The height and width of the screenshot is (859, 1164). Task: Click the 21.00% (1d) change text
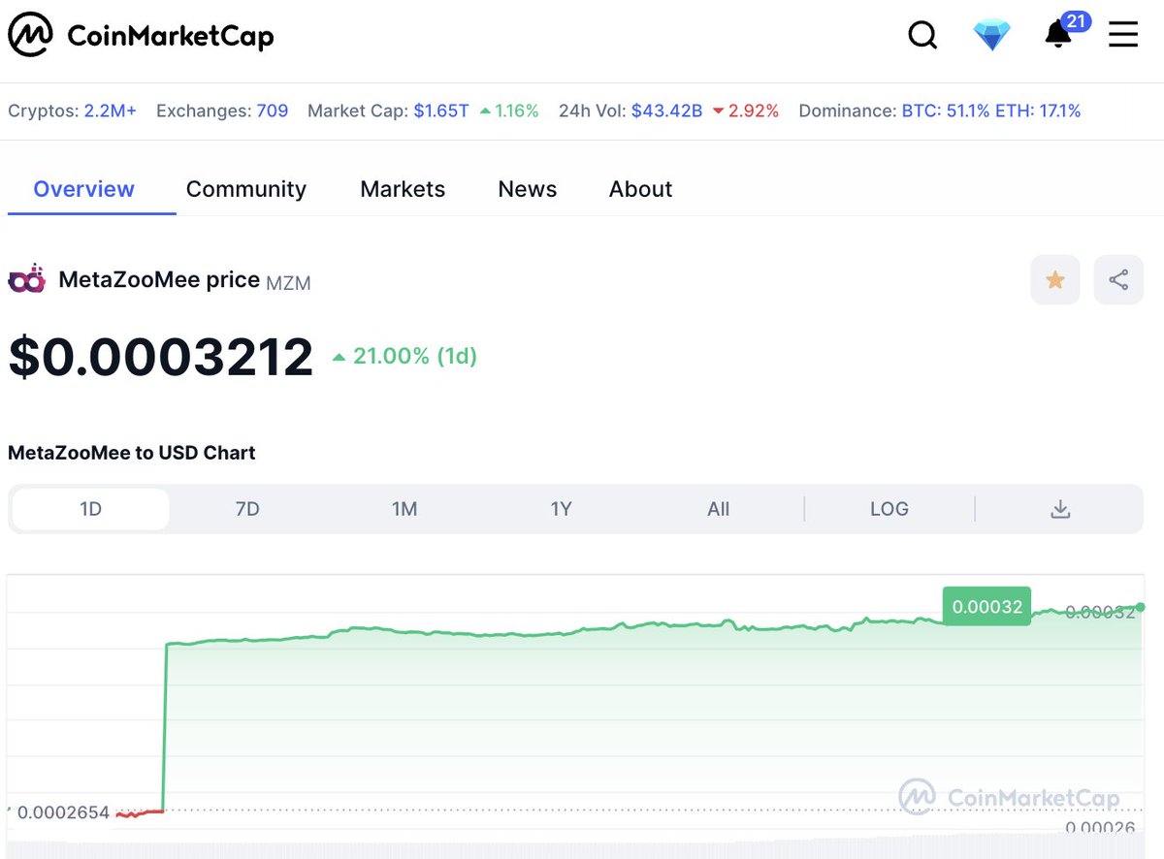(404, 357)
